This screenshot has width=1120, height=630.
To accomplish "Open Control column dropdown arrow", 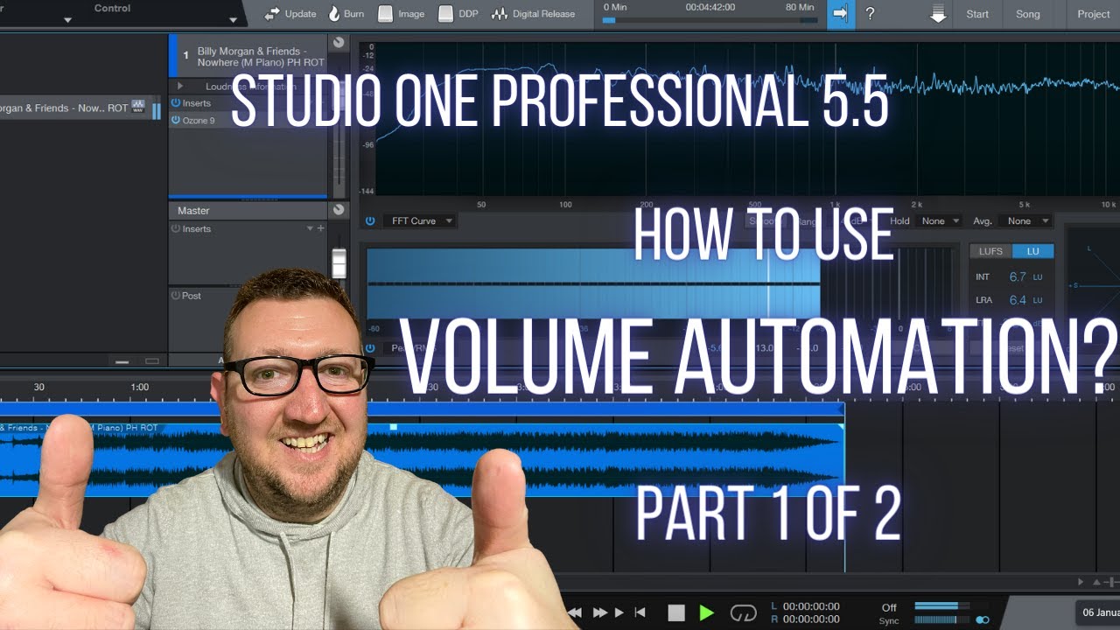I will (x=233, y=19).
